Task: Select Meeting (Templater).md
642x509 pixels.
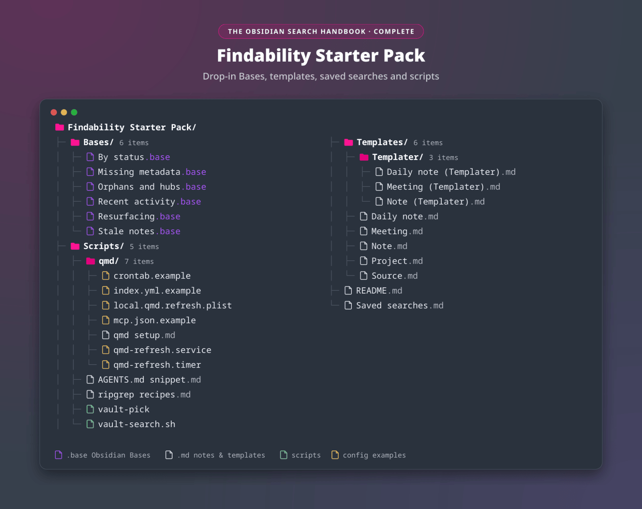Action: click(x=443, y=187)
